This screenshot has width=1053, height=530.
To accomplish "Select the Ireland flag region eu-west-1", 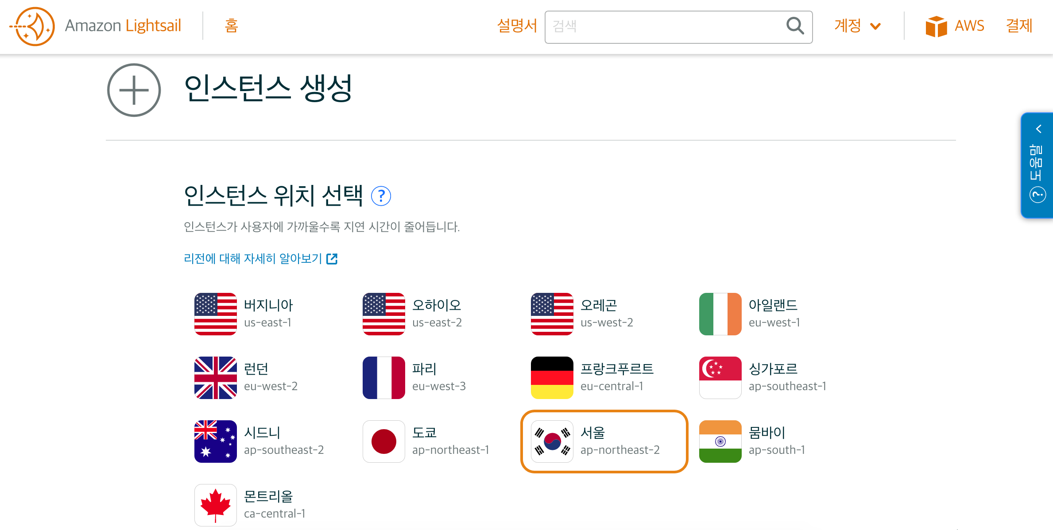I will pos(720,314).
